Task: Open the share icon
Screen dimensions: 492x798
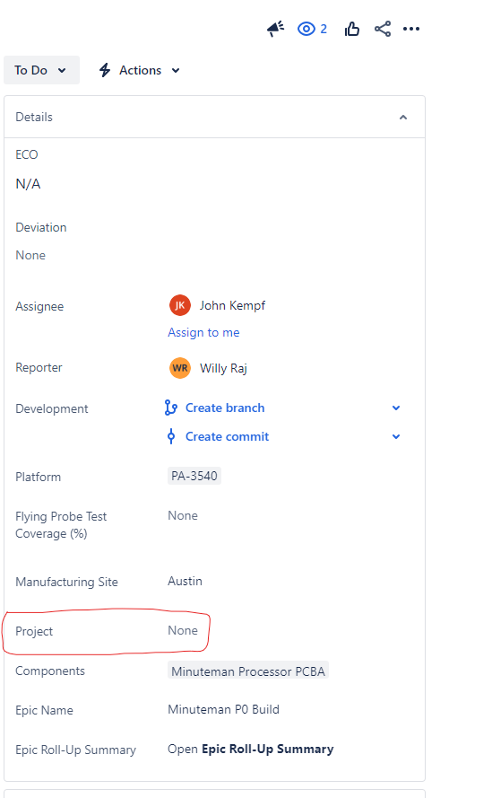Action: (x=383, y=29)
